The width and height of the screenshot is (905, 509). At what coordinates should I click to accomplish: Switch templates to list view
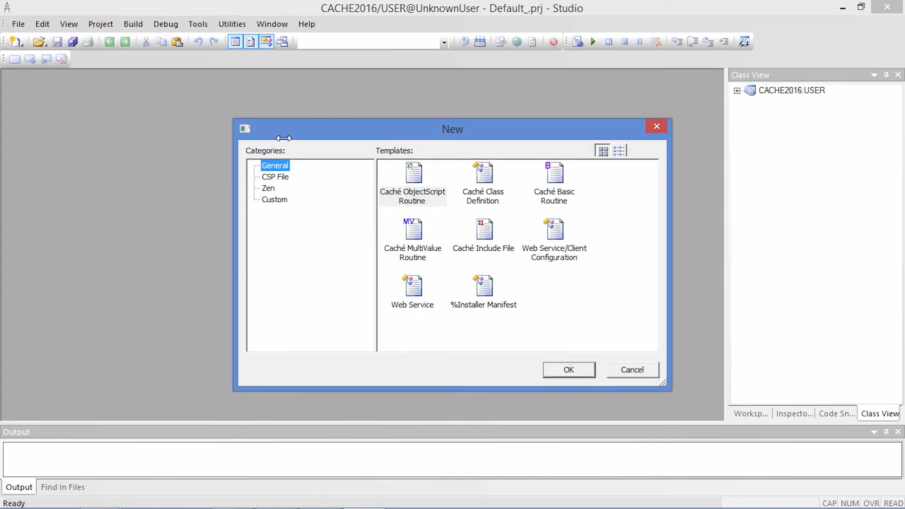(619, 150)
